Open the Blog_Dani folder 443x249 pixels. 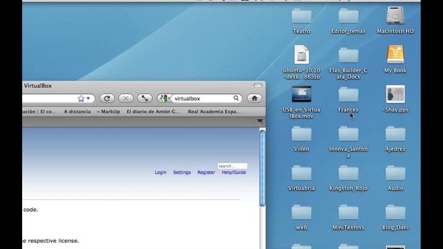(395, 212)
